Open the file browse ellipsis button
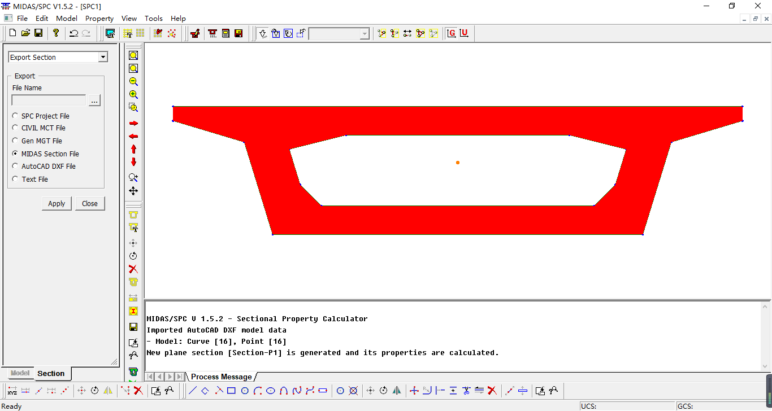 click(94, 100)
